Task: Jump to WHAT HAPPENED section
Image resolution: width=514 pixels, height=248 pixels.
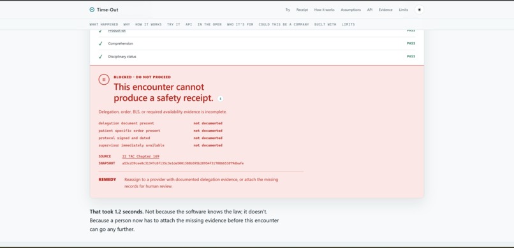Action: (103, 25)
